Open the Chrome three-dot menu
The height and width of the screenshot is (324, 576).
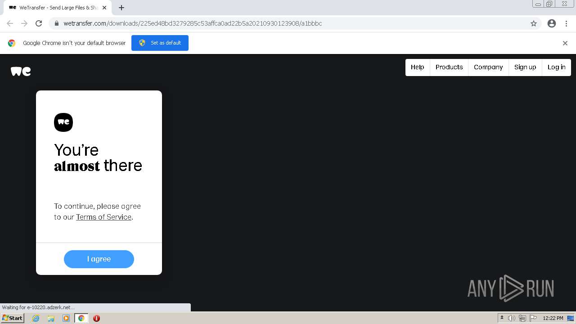566,23
